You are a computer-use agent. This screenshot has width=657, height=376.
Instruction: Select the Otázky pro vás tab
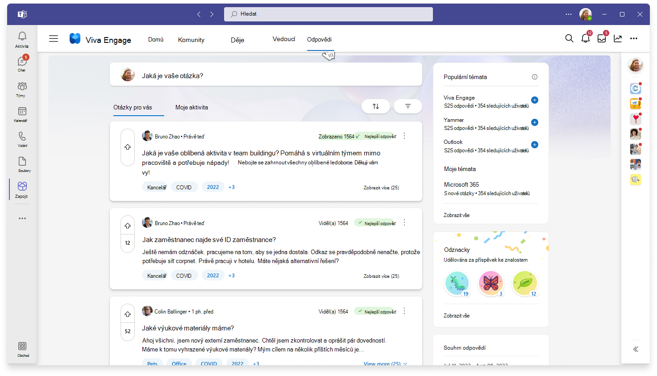pyautogui.click(x=133, y=107)
